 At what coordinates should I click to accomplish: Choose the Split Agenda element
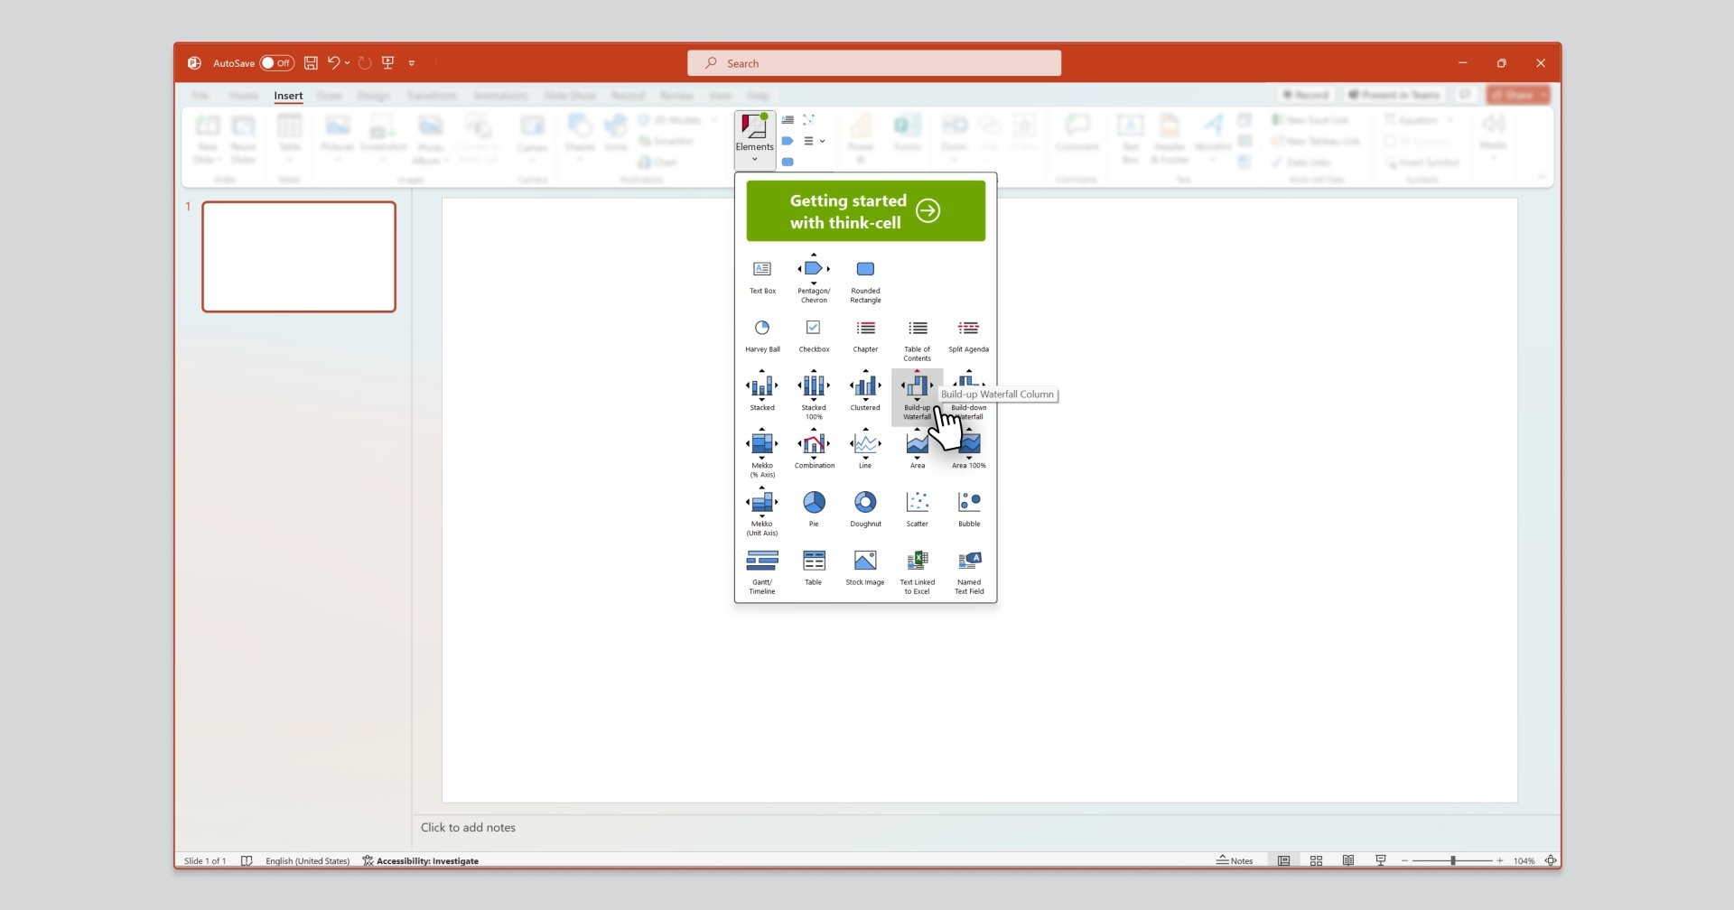pos(968,335)
